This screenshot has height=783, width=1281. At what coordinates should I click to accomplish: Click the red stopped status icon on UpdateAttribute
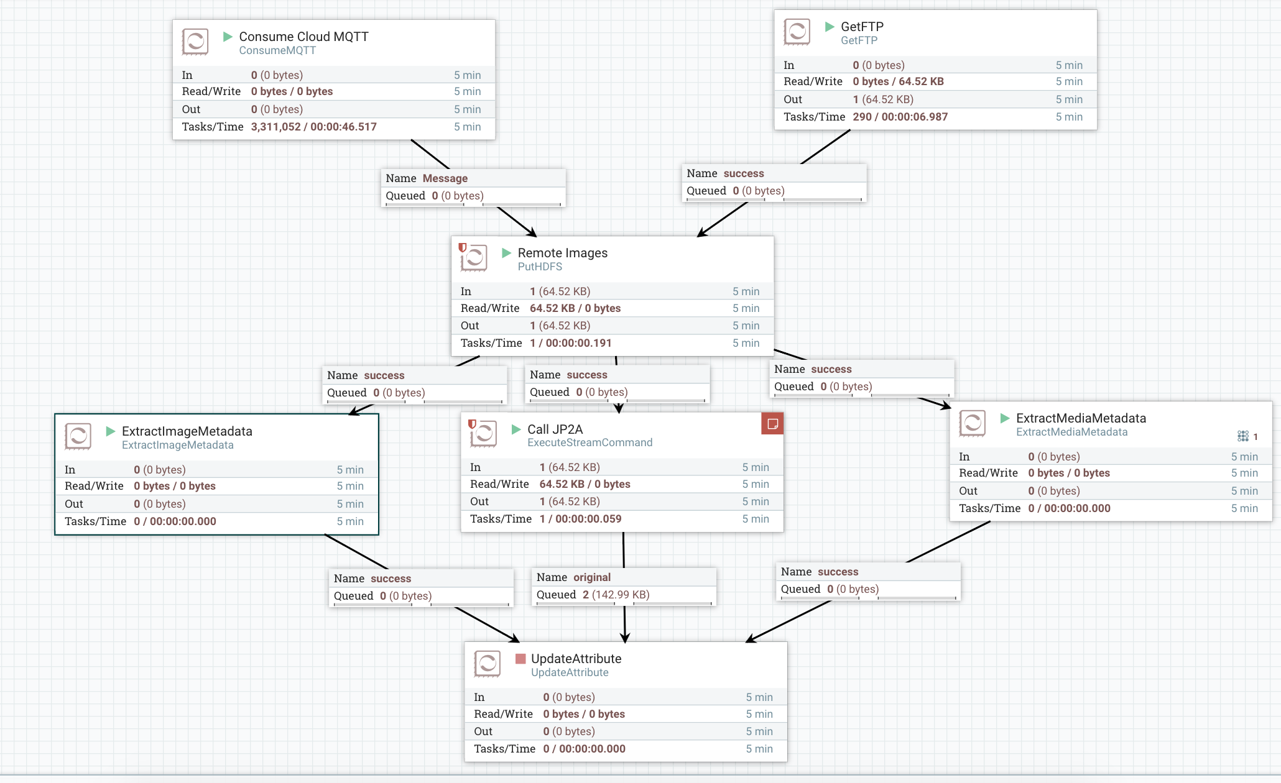click(x=520, y=659)
